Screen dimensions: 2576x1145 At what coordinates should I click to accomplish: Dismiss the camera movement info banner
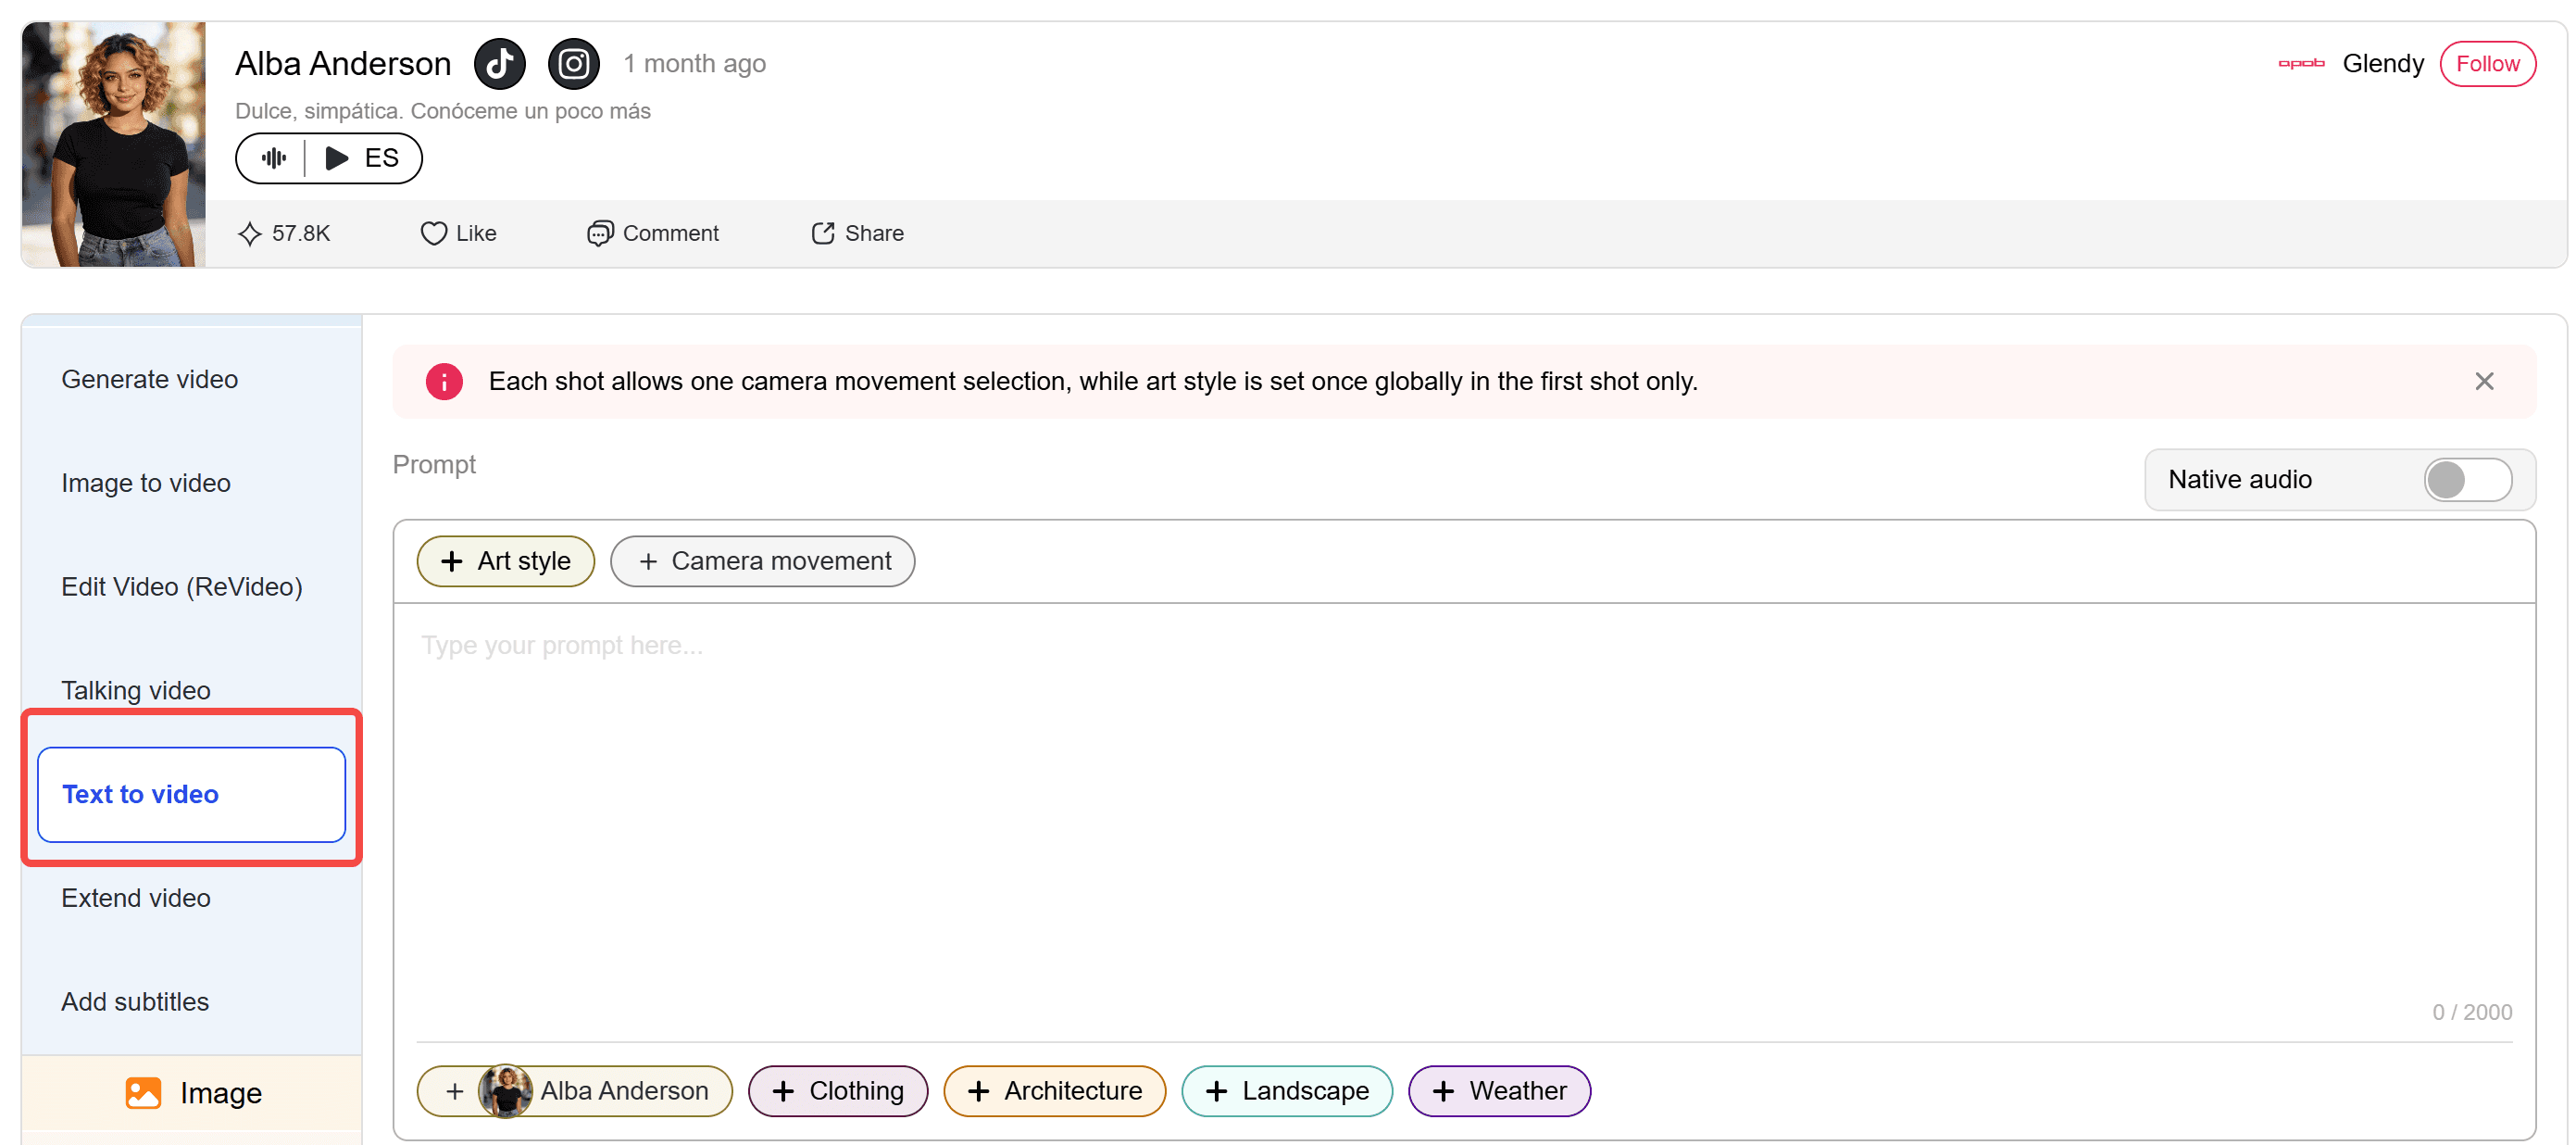tap(2483, 382)
